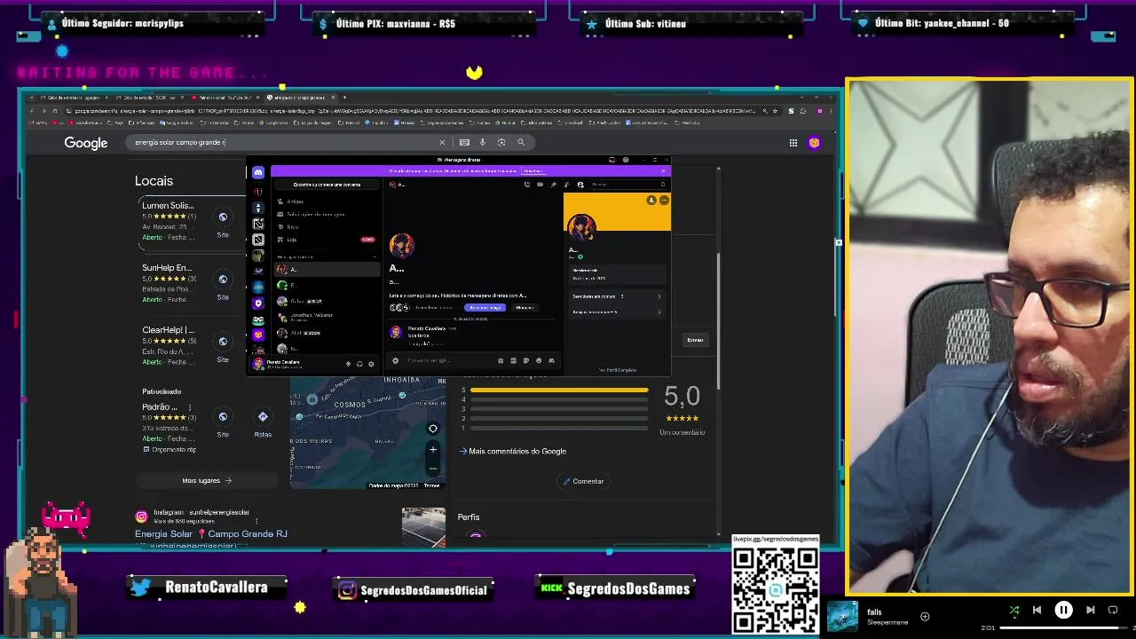Switch to YouTube Studio browser tab
The width and height of the screenshot is (1136, 639).
[x=227, y=98]
